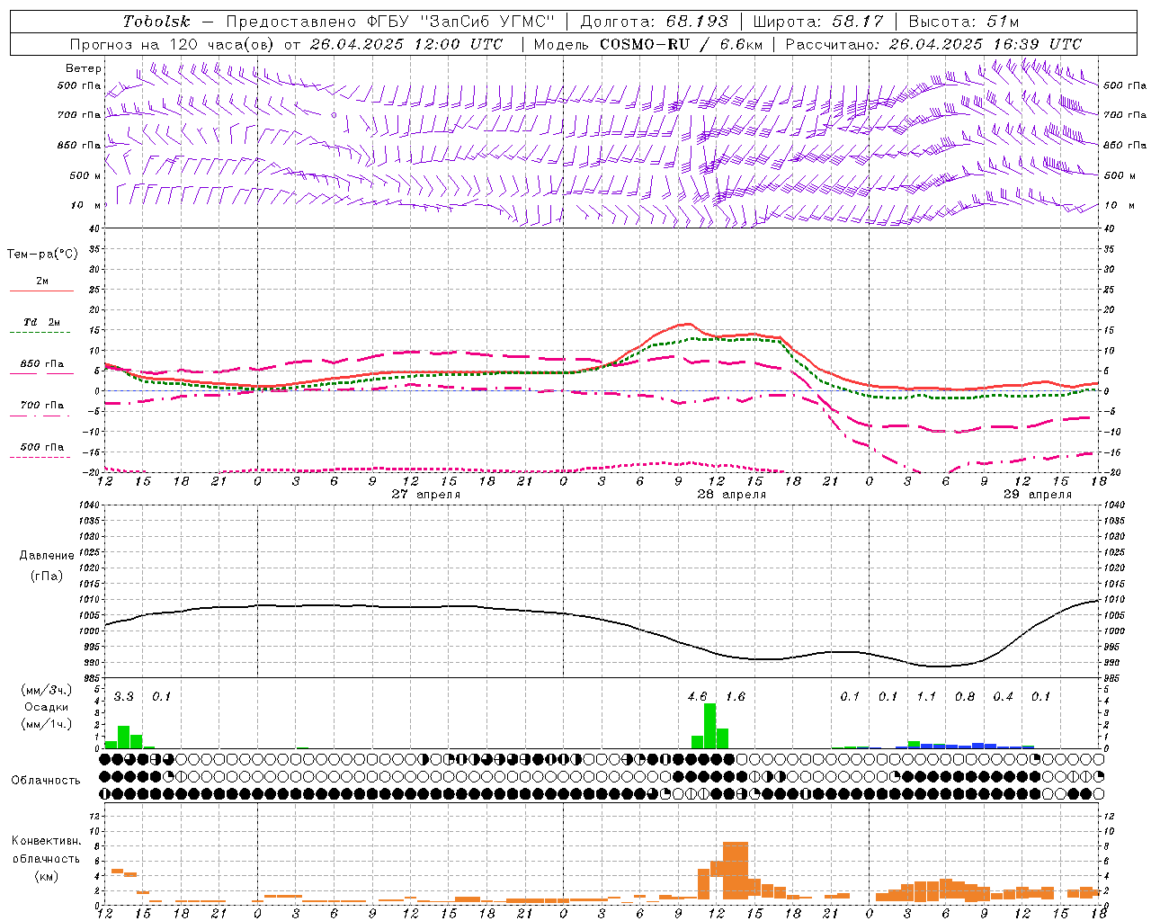Click the 'Долгота: 68.193' longitude value
The height and width of the screenshot is (921, 1151).
click(x=653, y=22)
